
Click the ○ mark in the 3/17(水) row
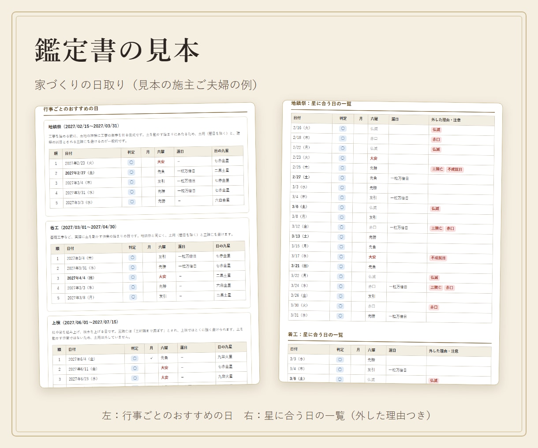341,257
